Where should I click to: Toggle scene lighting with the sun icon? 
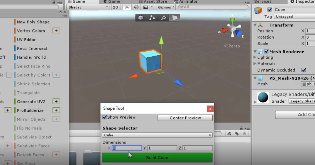(x=127, y=7)
